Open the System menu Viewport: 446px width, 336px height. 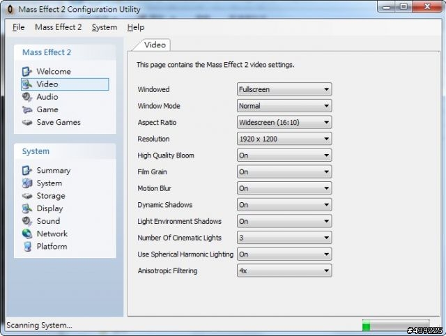(105, 27)
